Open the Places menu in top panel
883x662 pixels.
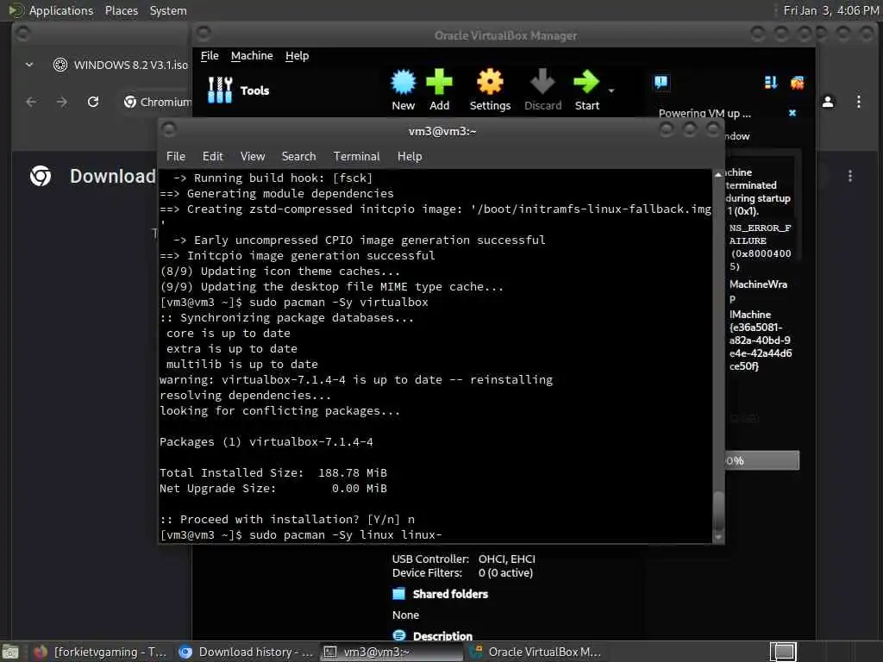[121, 10]
